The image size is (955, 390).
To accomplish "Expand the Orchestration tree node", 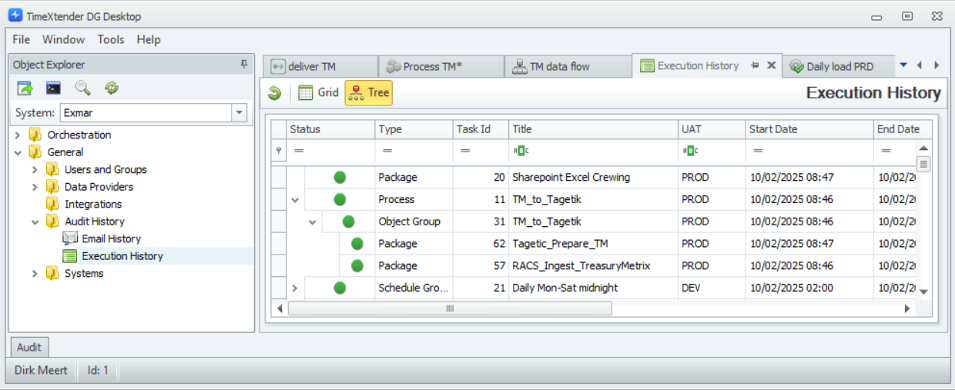I will click(x=18, y=135).
